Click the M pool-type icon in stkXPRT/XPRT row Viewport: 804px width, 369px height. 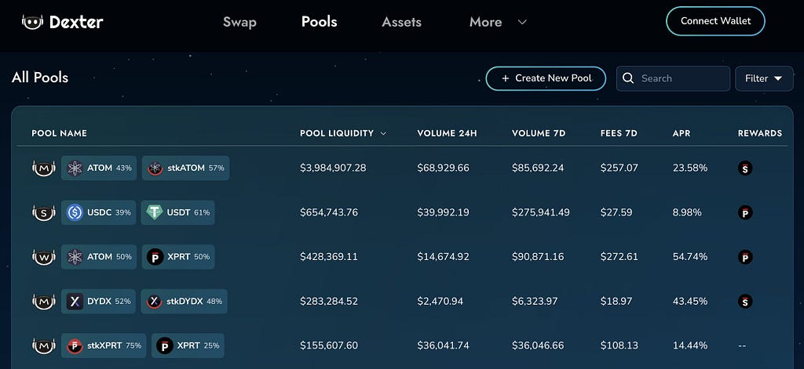coord(44,345)
